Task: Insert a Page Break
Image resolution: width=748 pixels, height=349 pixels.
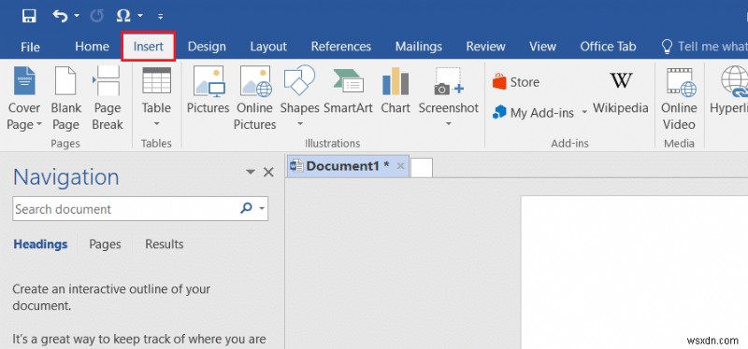Action: pos(108,99)
